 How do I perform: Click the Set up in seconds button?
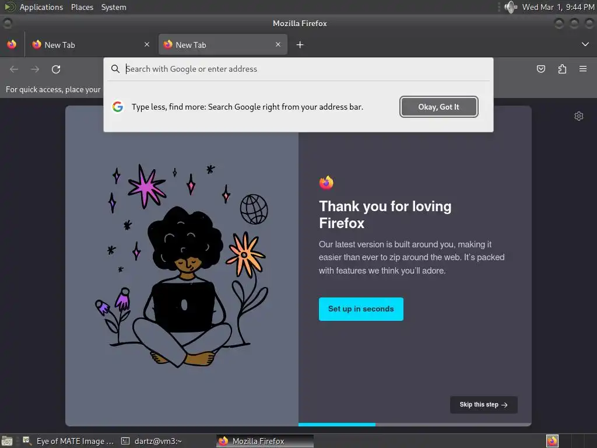click(361, 309)
